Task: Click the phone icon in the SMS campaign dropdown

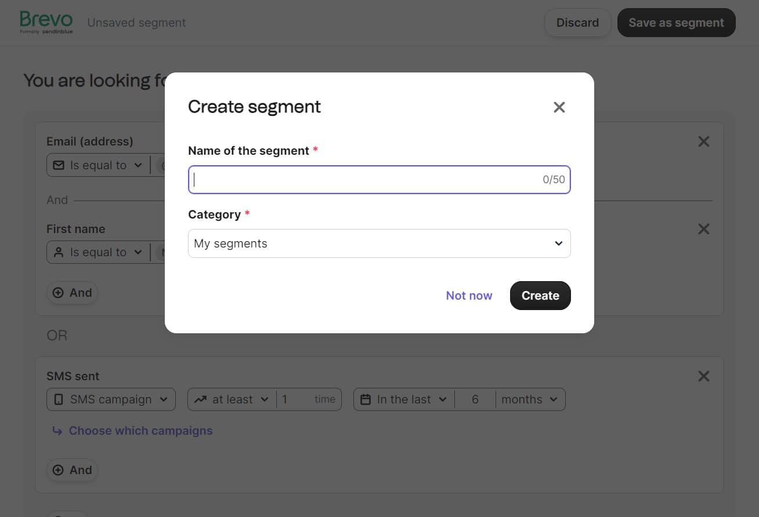Action: coord(59,399)
